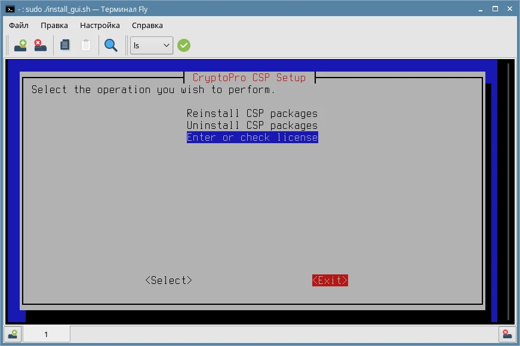
Task: Click the <Exit> button in setup dialog
Action: tap(330, 280)
